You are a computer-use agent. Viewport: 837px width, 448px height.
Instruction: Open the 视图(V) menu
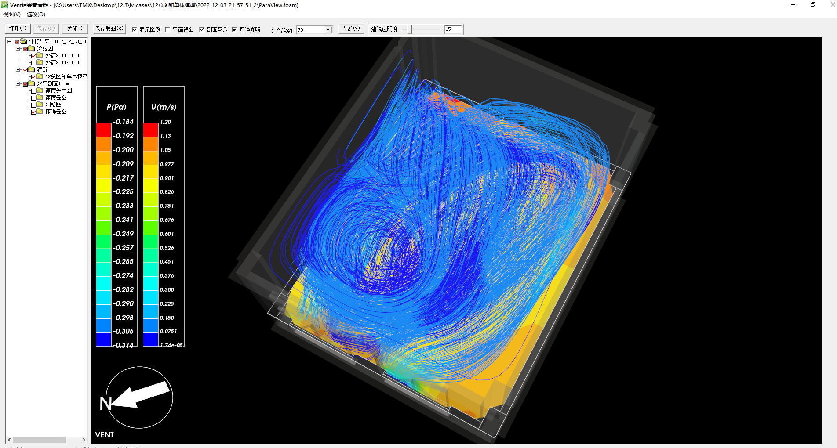tap(12, 14)
